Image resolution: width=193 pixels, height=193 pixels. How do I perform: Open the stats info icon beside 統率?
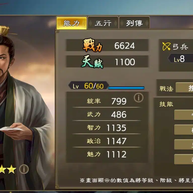coord(139,98)
